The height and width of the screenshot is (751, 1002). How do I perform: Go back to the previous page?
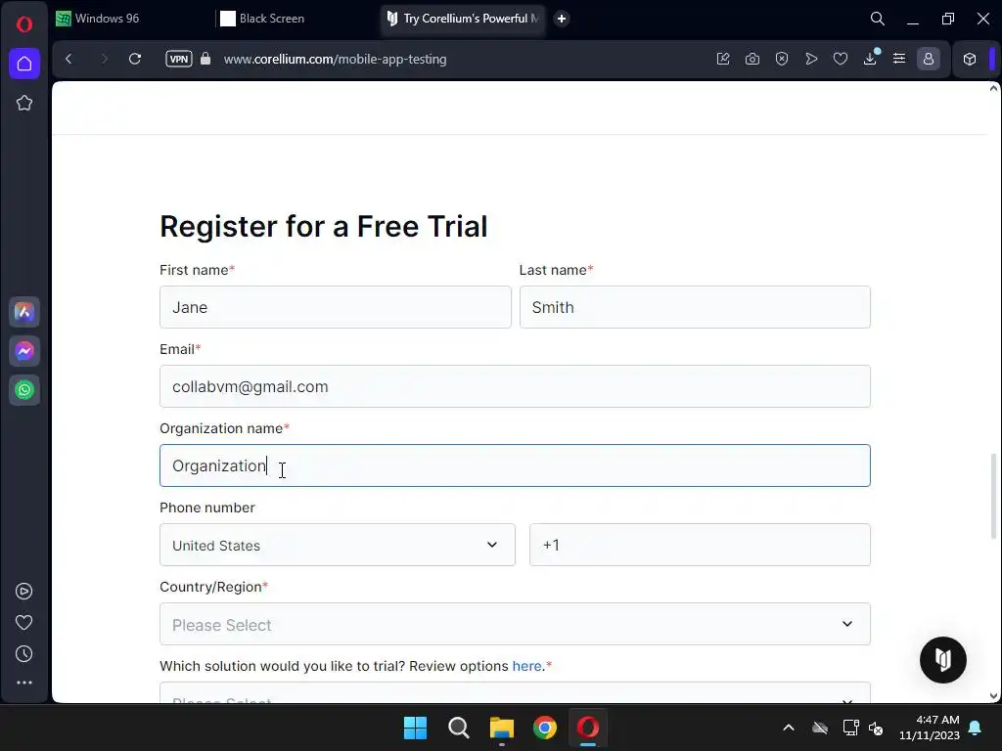(69, 59)
